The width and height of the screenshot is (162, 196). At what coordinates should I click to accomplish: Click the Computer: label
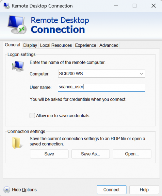(x=40, y=74)
